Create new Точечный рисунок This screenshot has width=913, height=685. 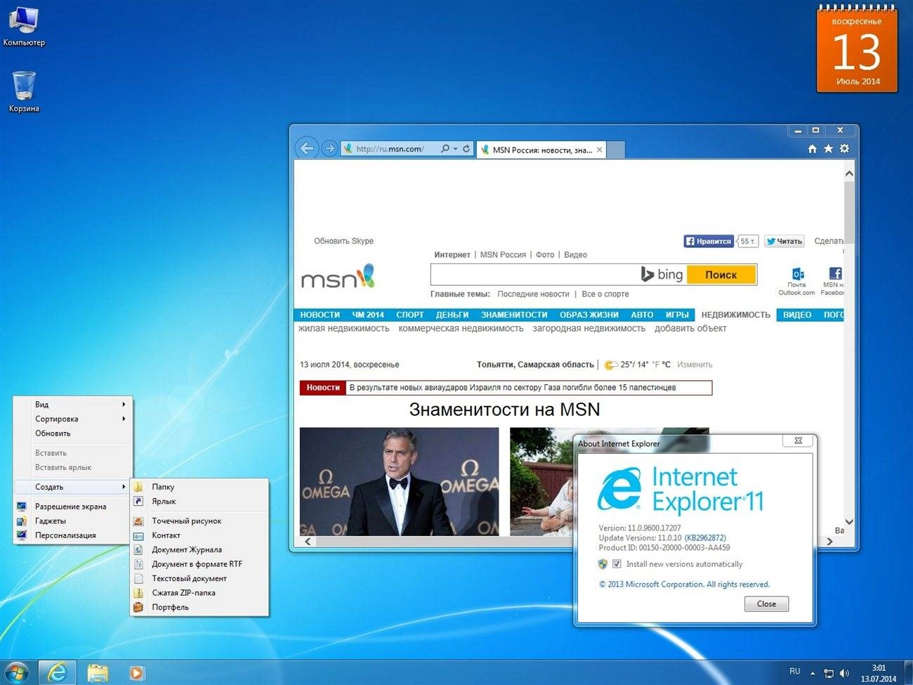coord(199,521)
